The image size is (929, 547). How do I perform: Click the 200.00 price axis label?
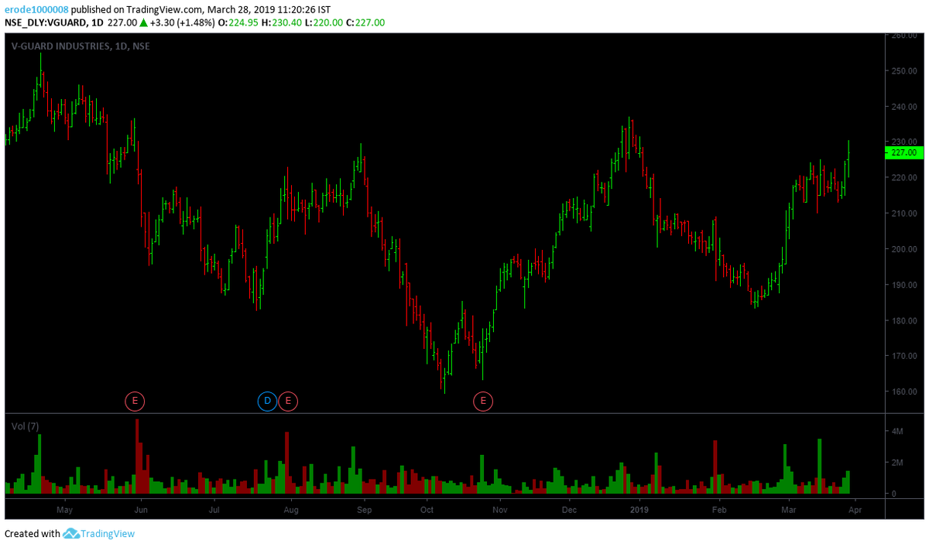click(x=903, y=249)
